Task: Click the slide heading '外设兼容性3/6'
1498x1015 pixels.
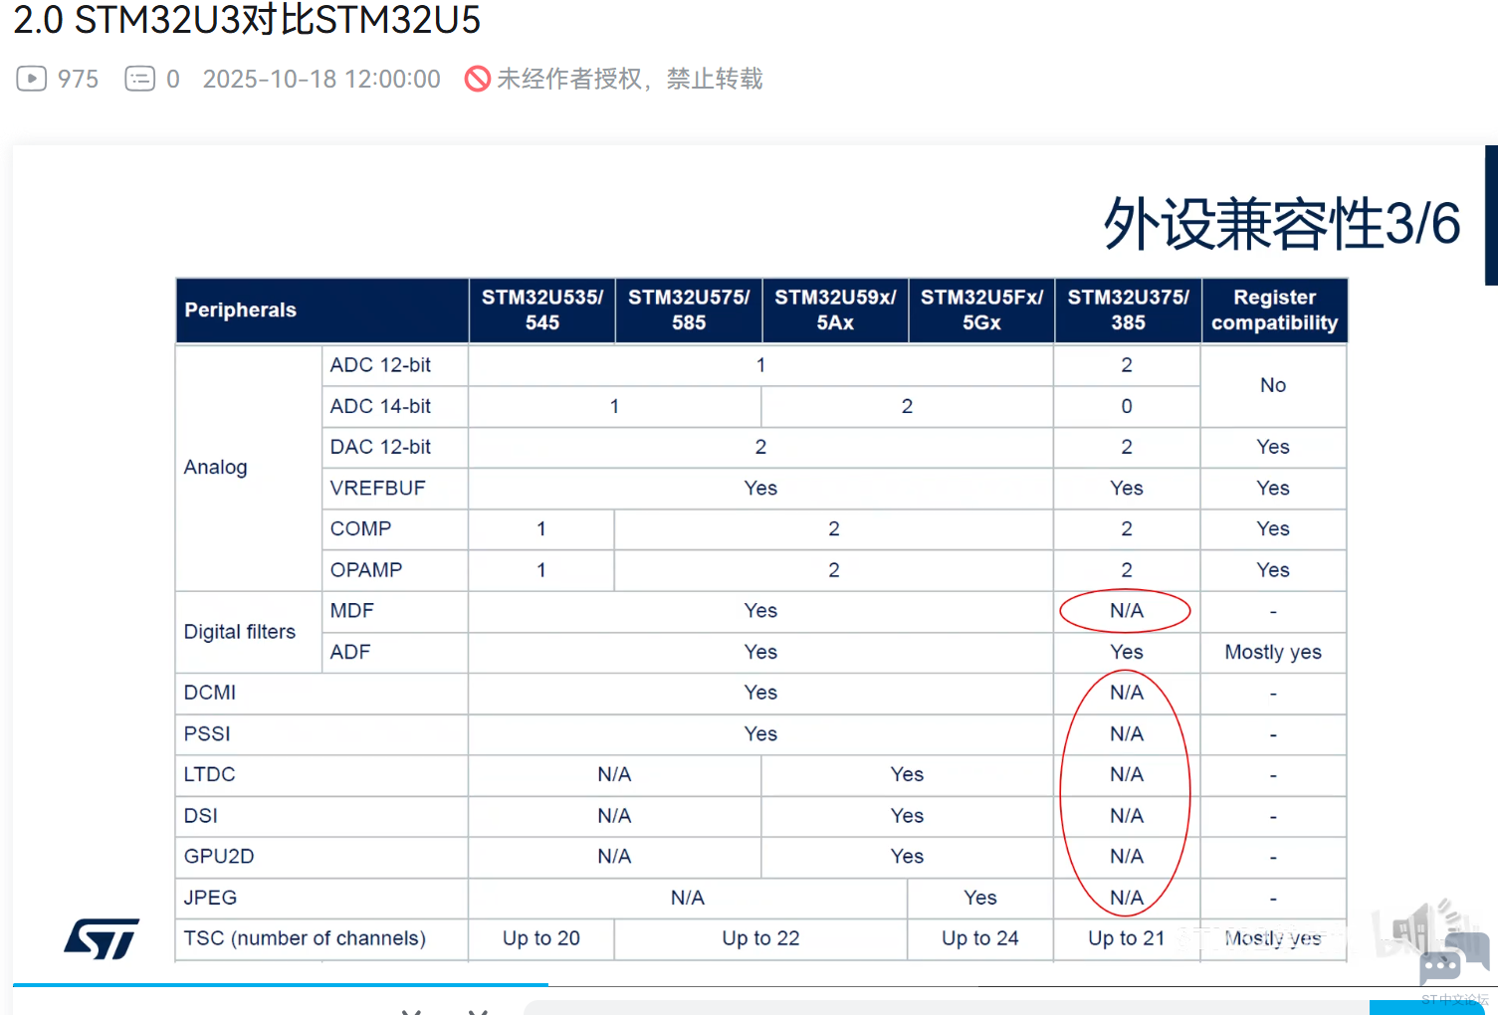Action: pyautogui.click(x=1282, y=223)
